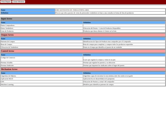
Task: Select the 'Codigo de Comercio' control cell
Action: (42, 59)
